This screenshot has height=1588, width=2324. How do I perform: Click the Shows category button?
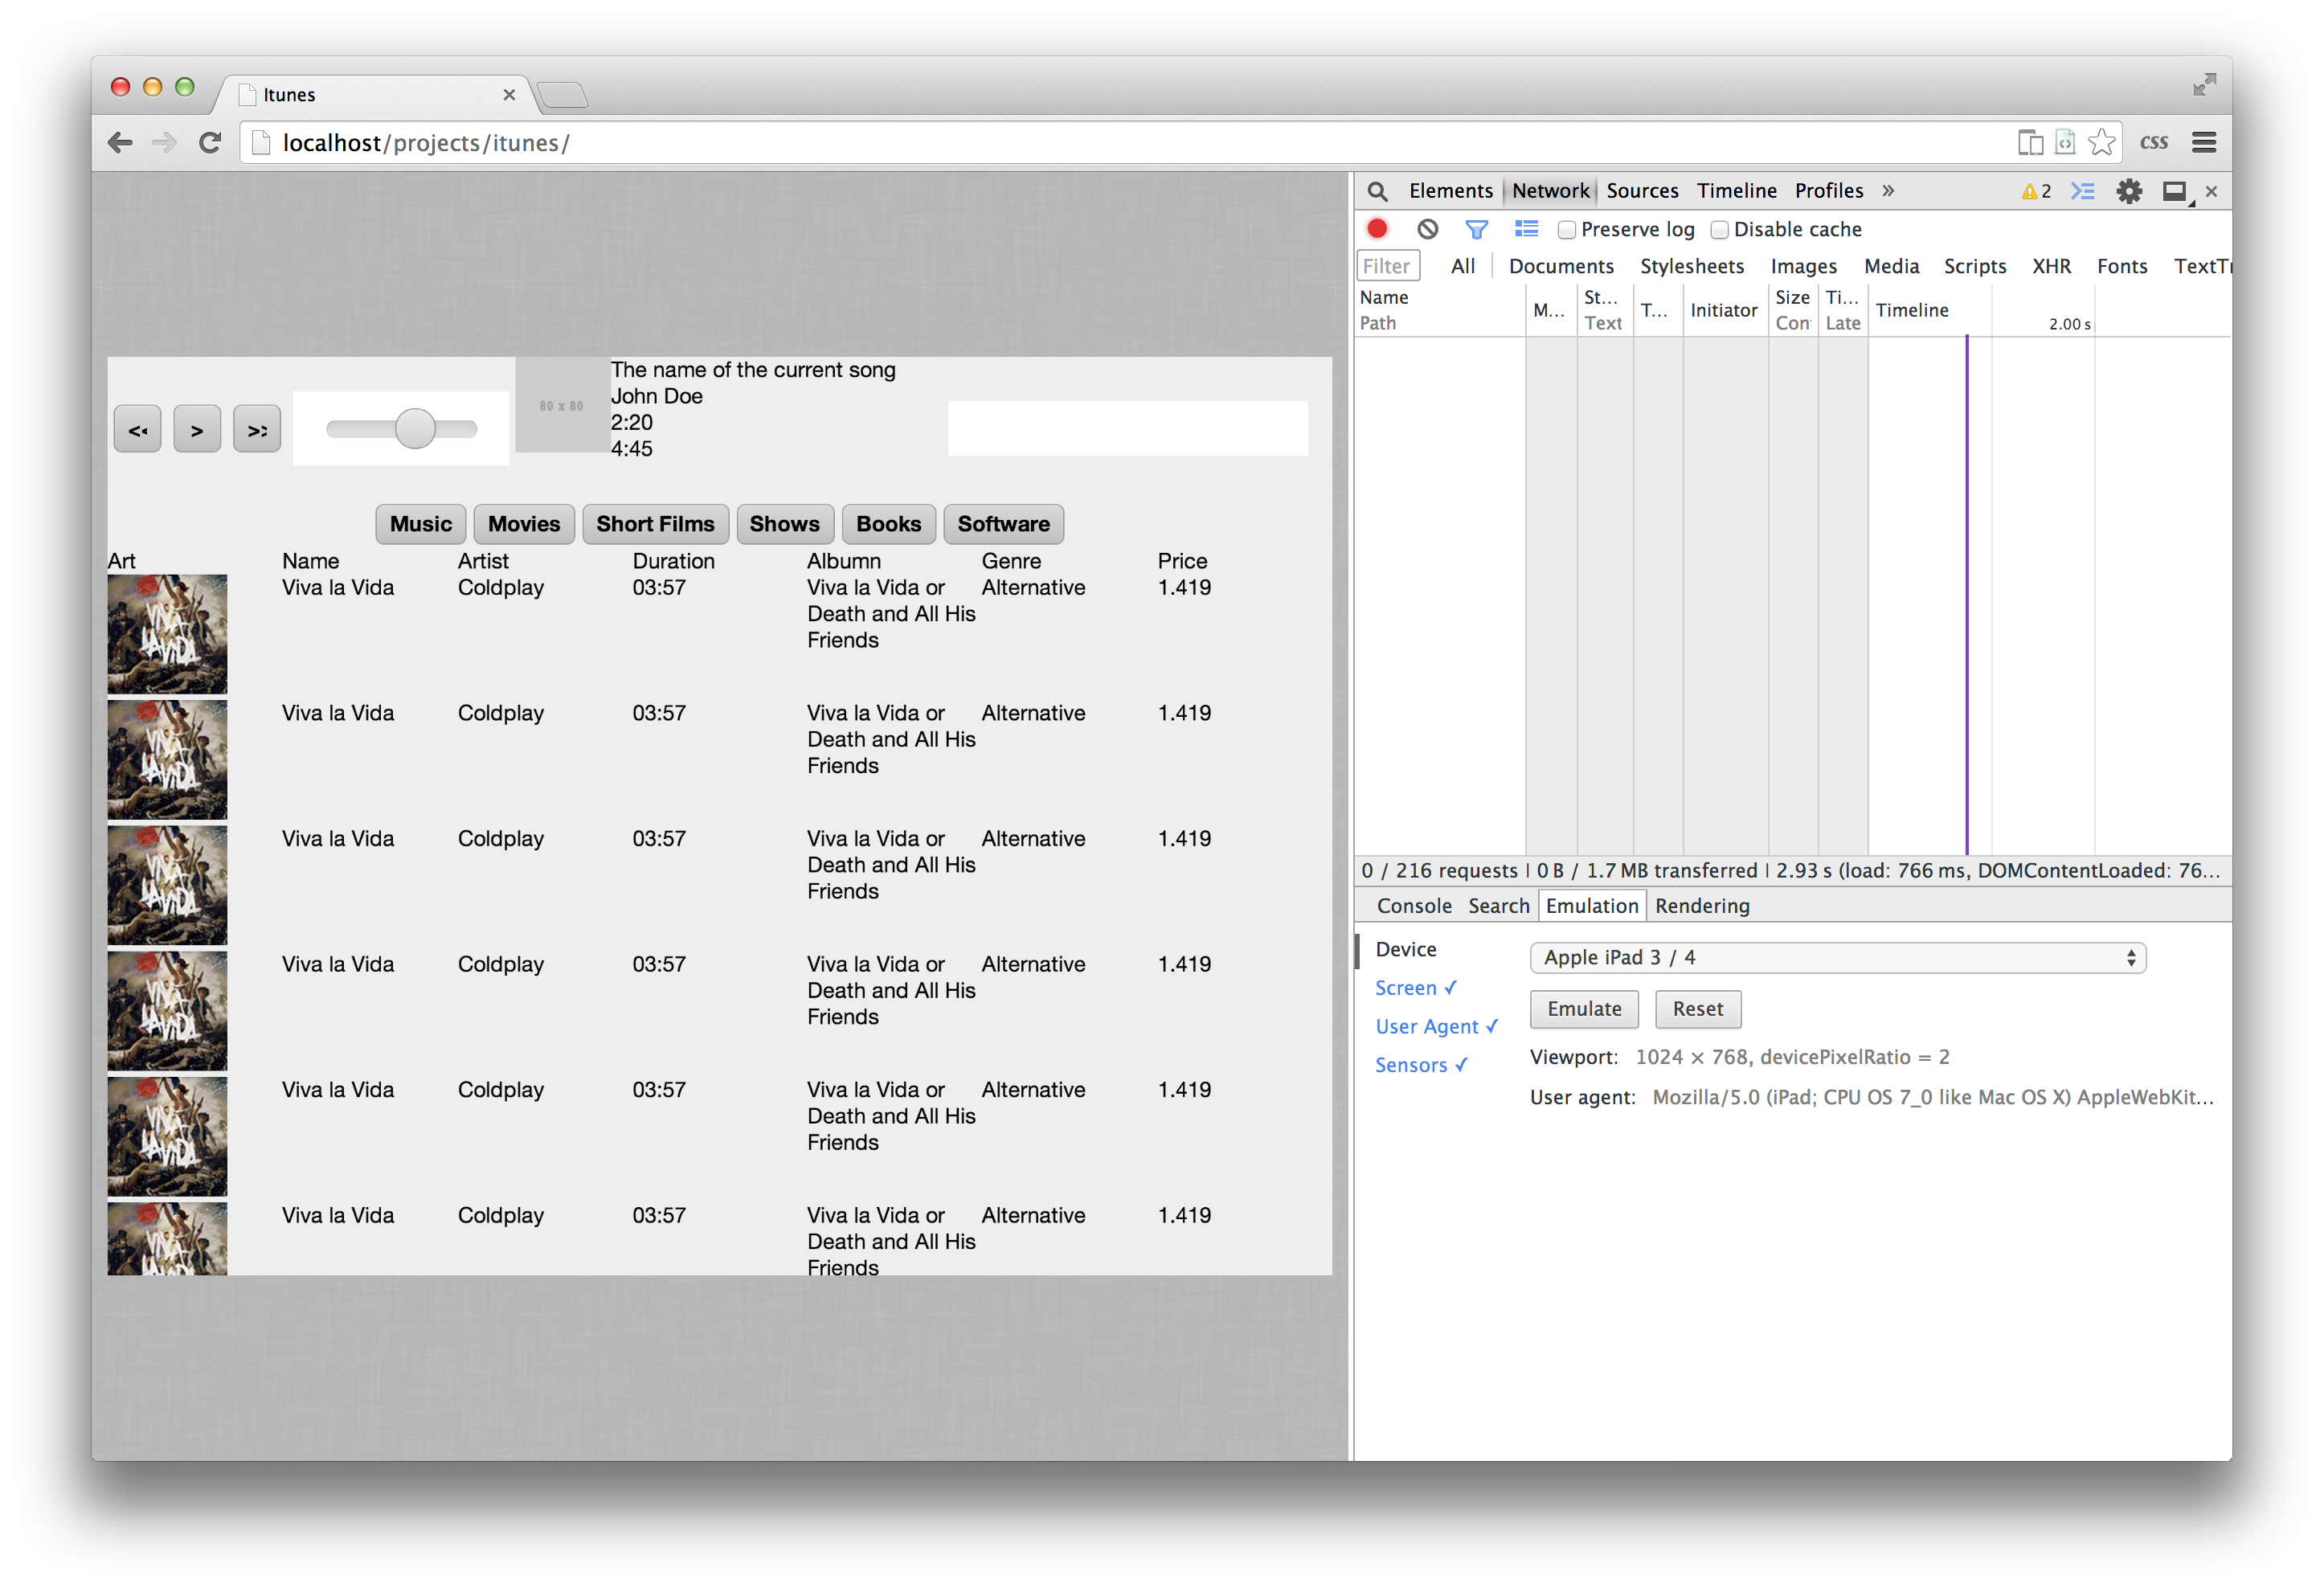784,524
